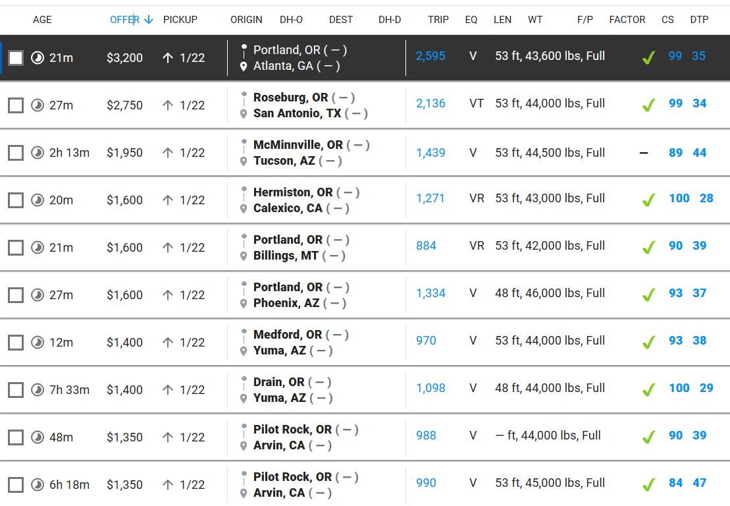730x506 pixels.
Task: Click the origin marker icon beside Medford, OR
Action: pyautogui.click(x=244, y=335)
